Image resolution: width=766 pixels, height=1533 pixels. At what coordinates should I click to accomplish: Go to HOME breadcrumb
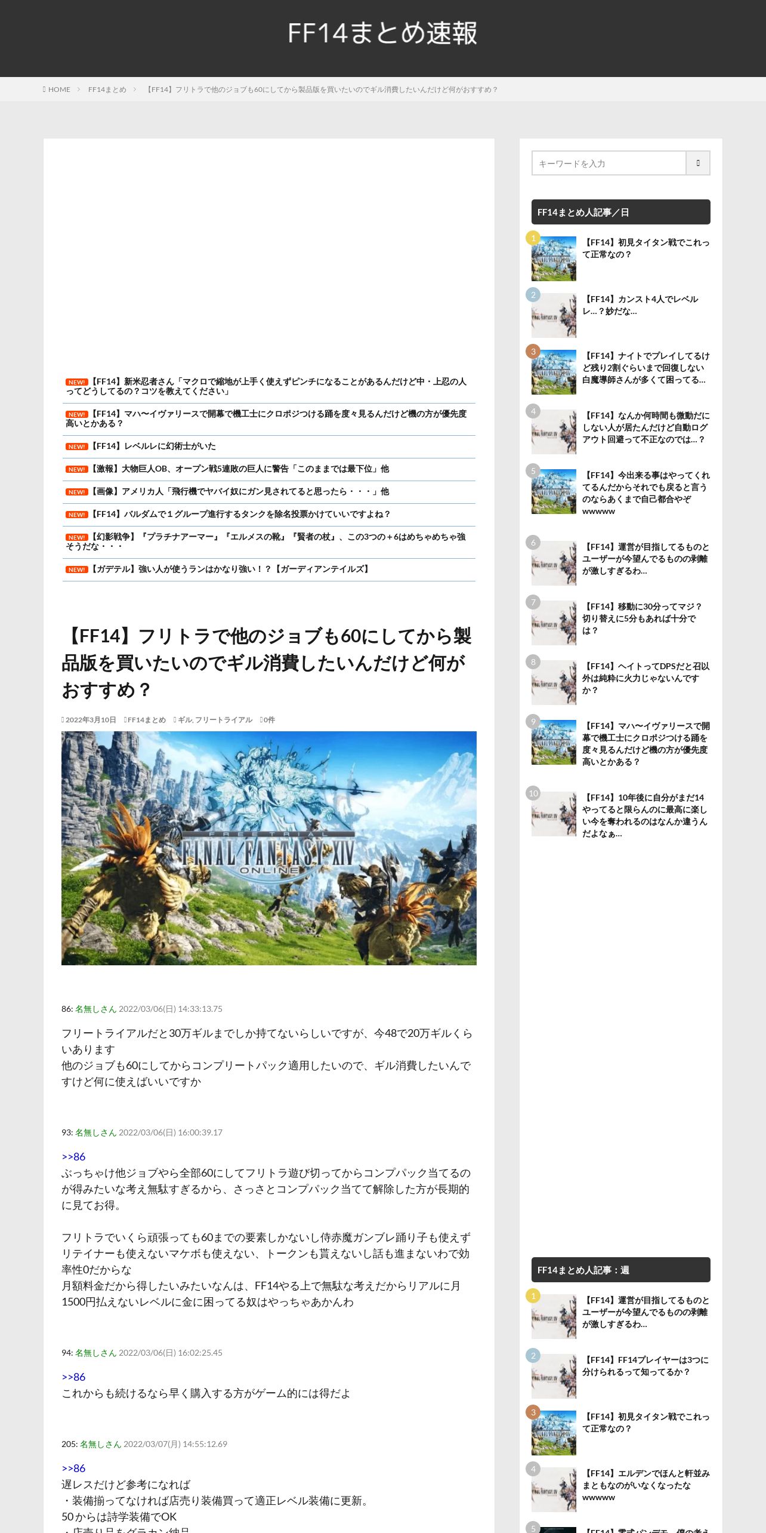coord(58,90)
